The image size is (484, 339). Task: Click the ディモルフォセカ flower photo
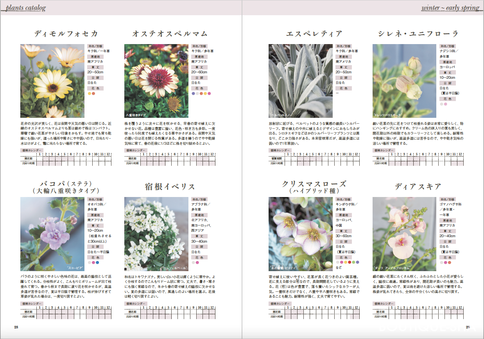pos(52,81)
